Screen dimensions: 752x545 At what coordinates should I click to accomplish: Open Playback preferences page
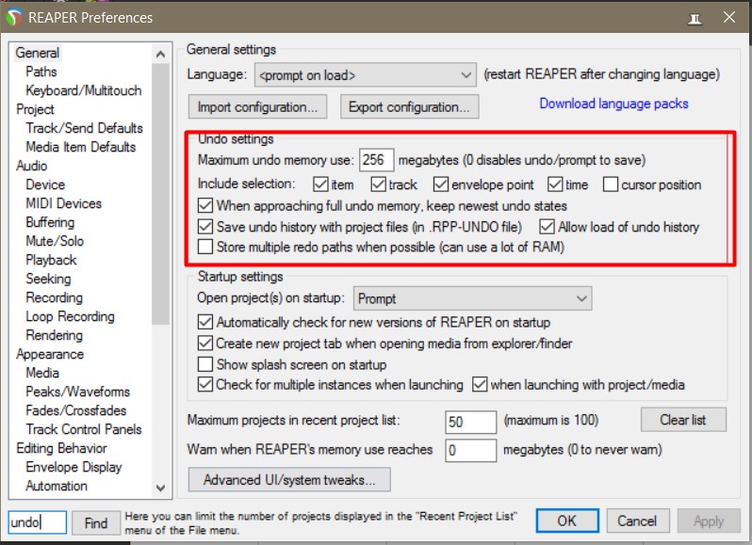(x=51, y=260)
